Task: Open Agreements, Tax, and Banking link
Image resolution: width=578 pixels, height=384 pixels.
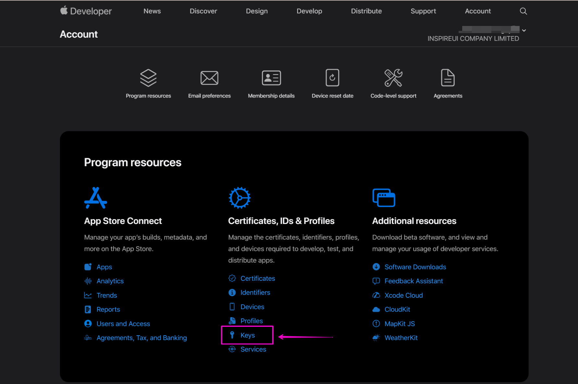Action: coord(142,338)
